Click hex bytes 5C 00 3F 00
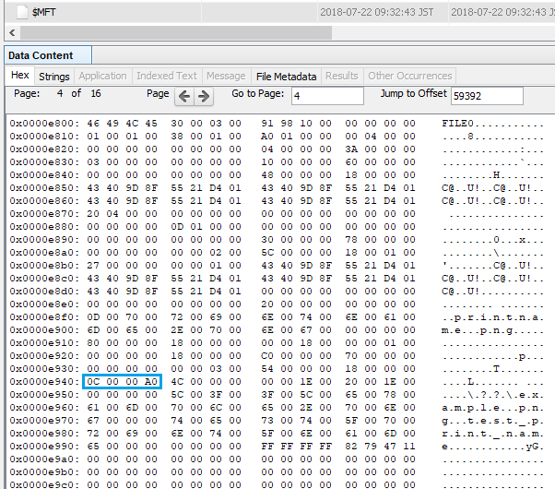This screenshot has height=489, width=555. 206,394
